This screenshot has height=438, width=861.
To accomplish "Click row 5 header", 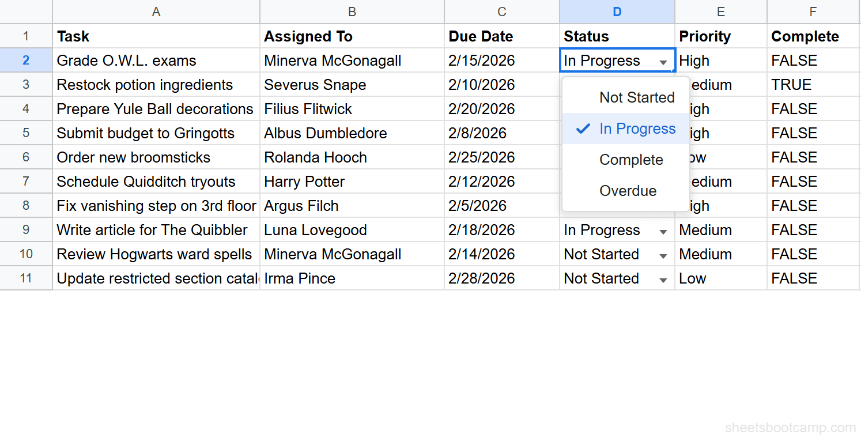I will [26, 133].
